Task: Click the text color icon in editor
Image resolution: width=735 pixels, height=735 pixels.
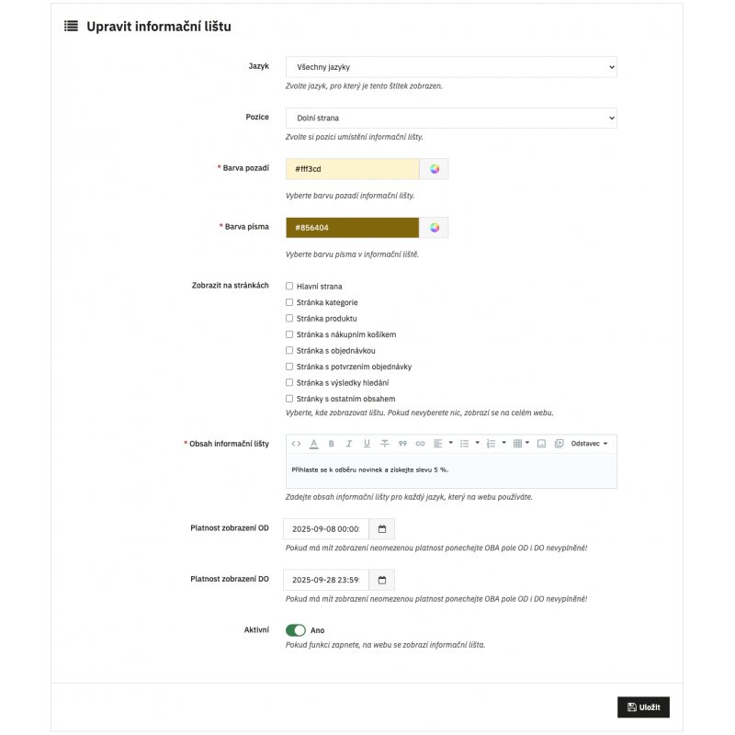Action: (x=313, y=444)
